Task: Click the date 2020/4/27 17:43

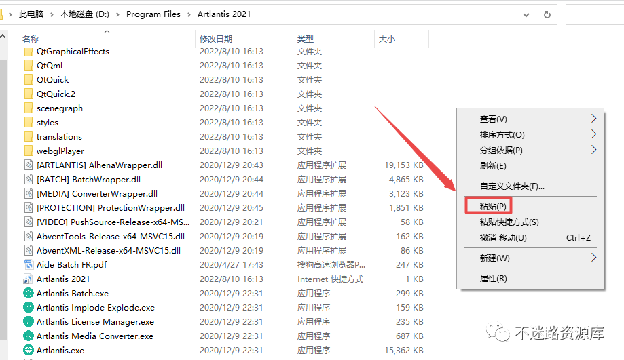Action: click(x=232, y=265)
